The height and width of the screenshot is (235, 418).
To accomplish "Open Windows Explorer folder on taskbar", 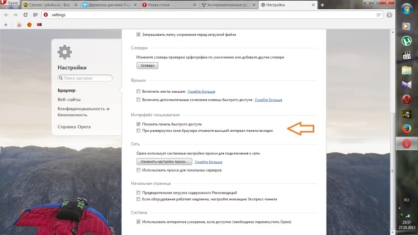I will coord(406,70).
